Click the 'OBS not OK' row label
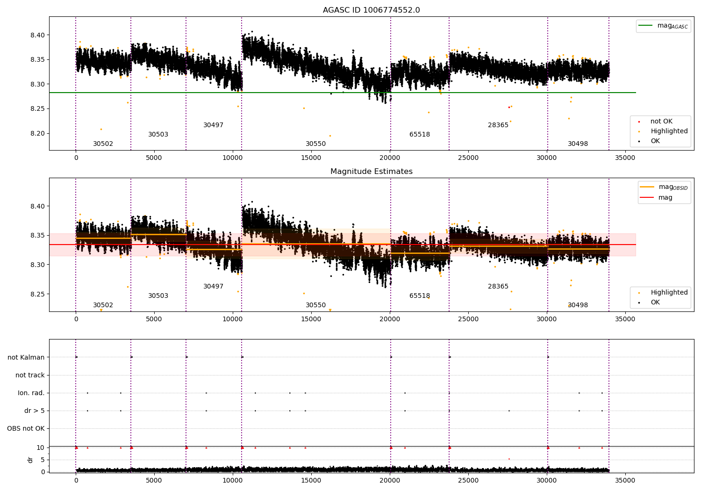The width and height of the screenshot is (701, 491). [x=26, y=429]
